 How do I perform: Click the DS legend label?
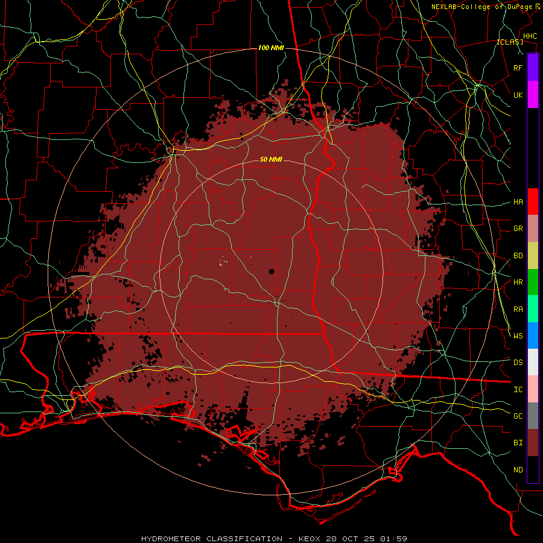(x=518, y=363)
